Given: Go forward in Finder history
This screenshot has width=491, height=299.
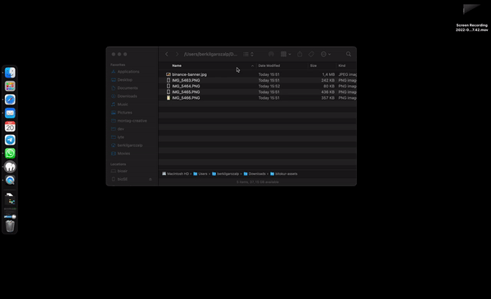Looking at the screenshot, I should pos(177,54).
